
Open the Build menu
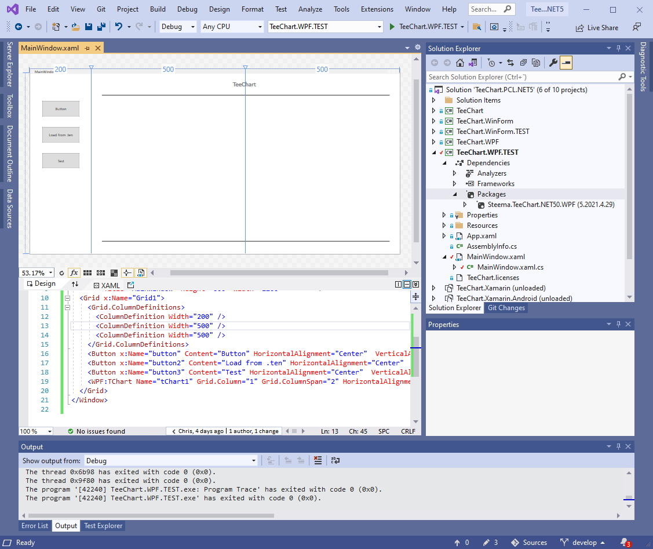pyautogui.click(x=158, y=9)
